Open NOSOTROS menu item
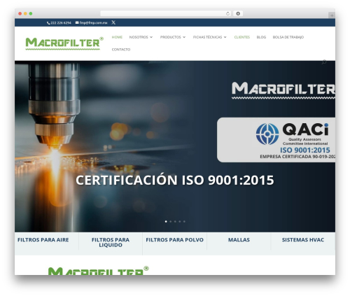This screenshot has height=296, width=350. (x=139, y=37)
